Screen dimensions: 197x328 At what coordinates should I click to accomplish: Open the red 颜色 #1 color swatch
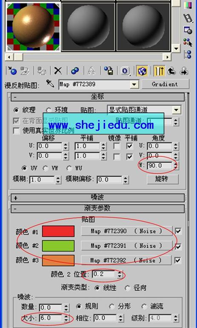(58, 231)
